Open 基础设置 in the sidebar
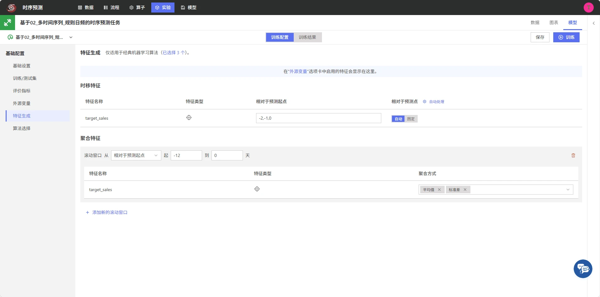The image size is (600, 297). click(x=38, y=66)
